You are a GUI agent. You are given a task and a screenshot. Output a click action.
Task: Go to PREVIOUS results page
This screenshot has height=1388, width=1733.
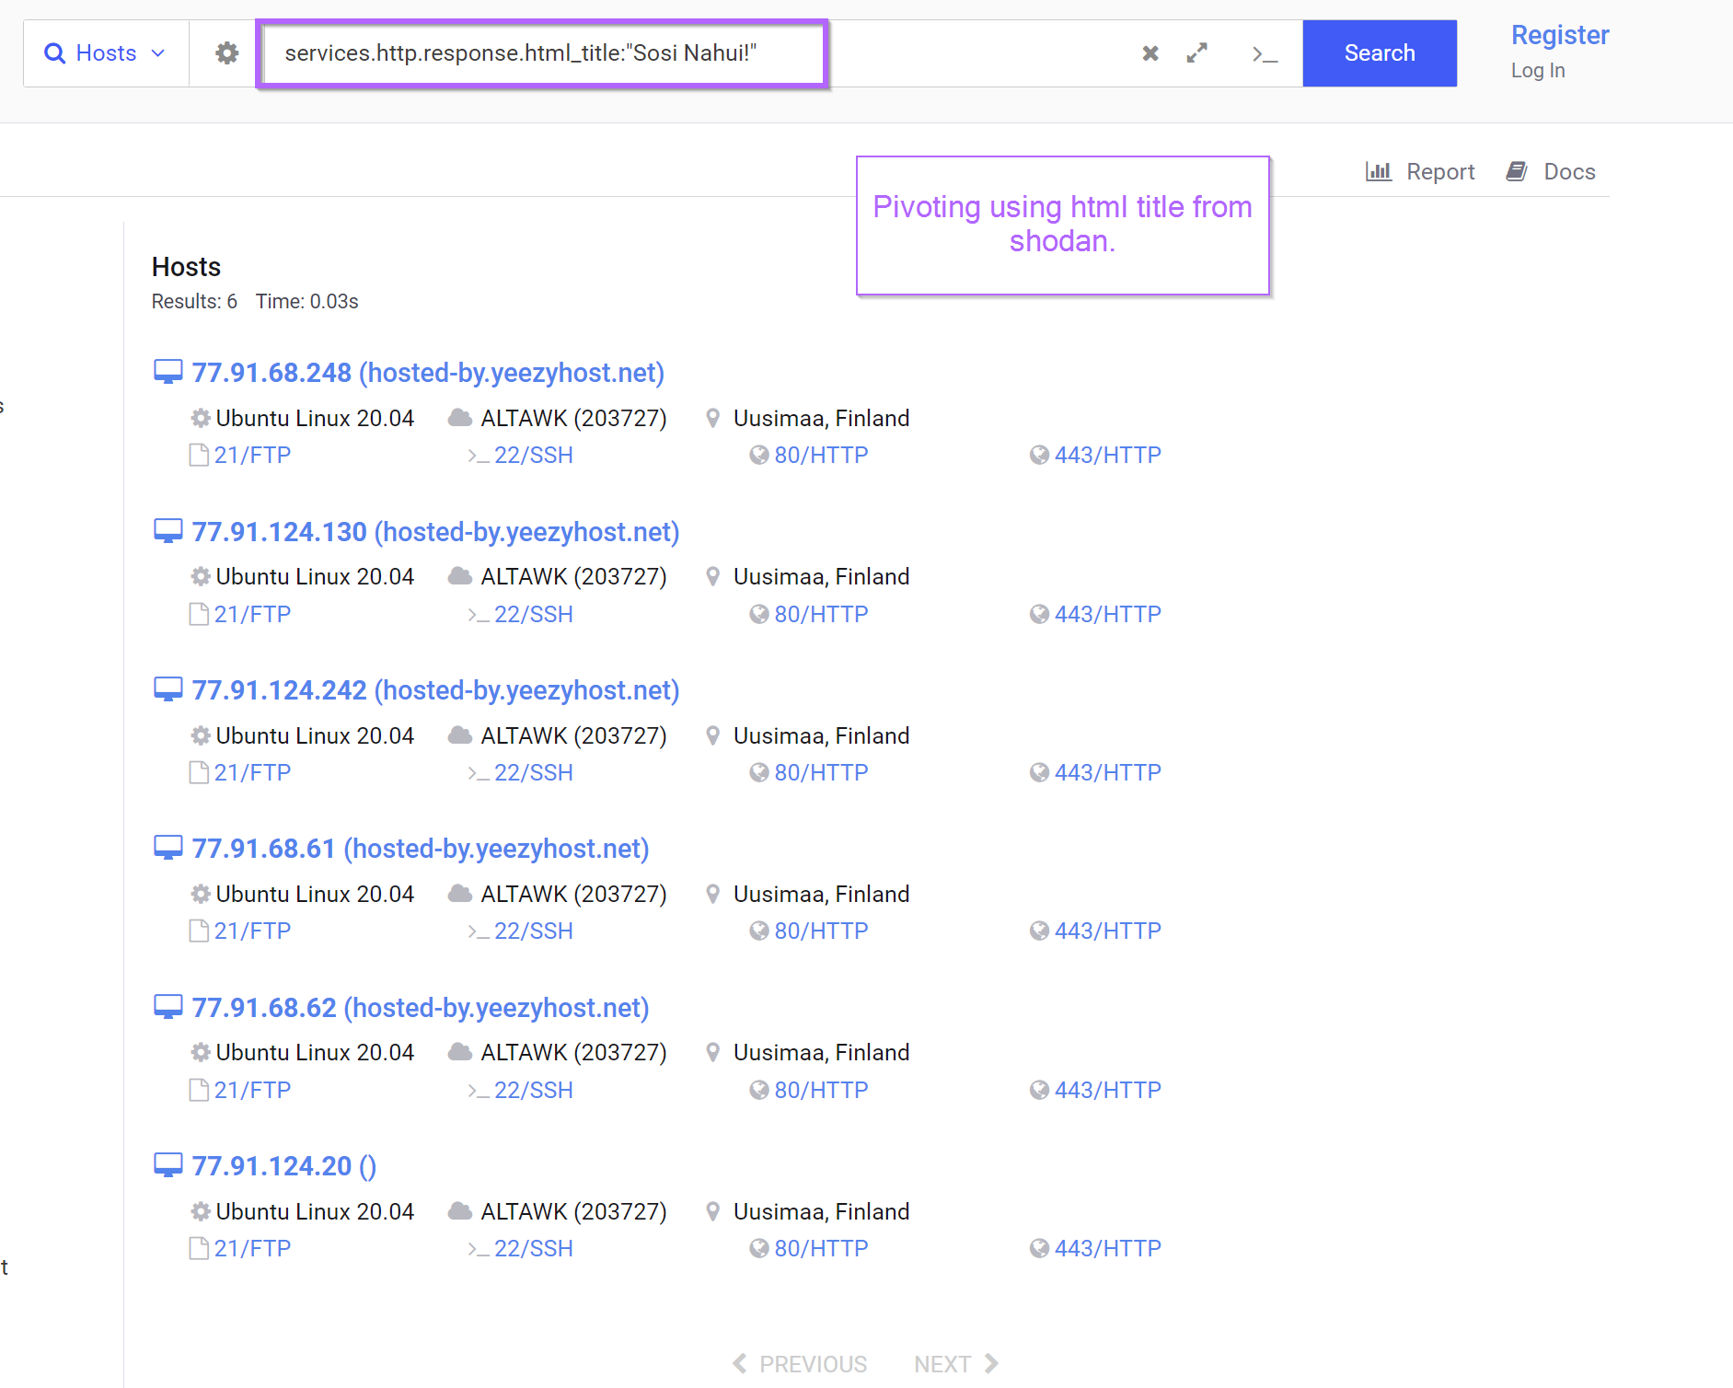tap(800, 1364)
